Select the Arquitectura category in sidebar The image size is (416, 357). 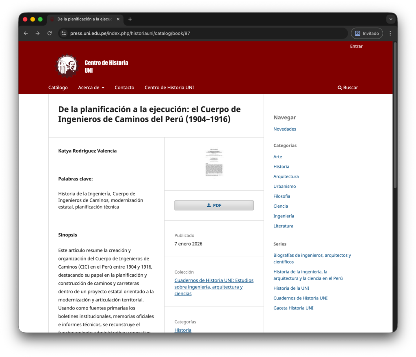click(x=286, y=176)
